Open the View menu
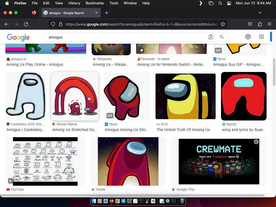 [x=59, y=3]
